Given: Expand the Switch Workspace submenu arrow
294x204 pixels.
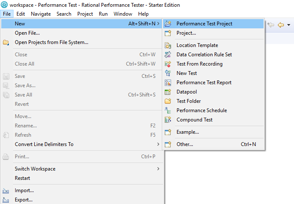Looking at the screenshot, I should coord(158,169).
